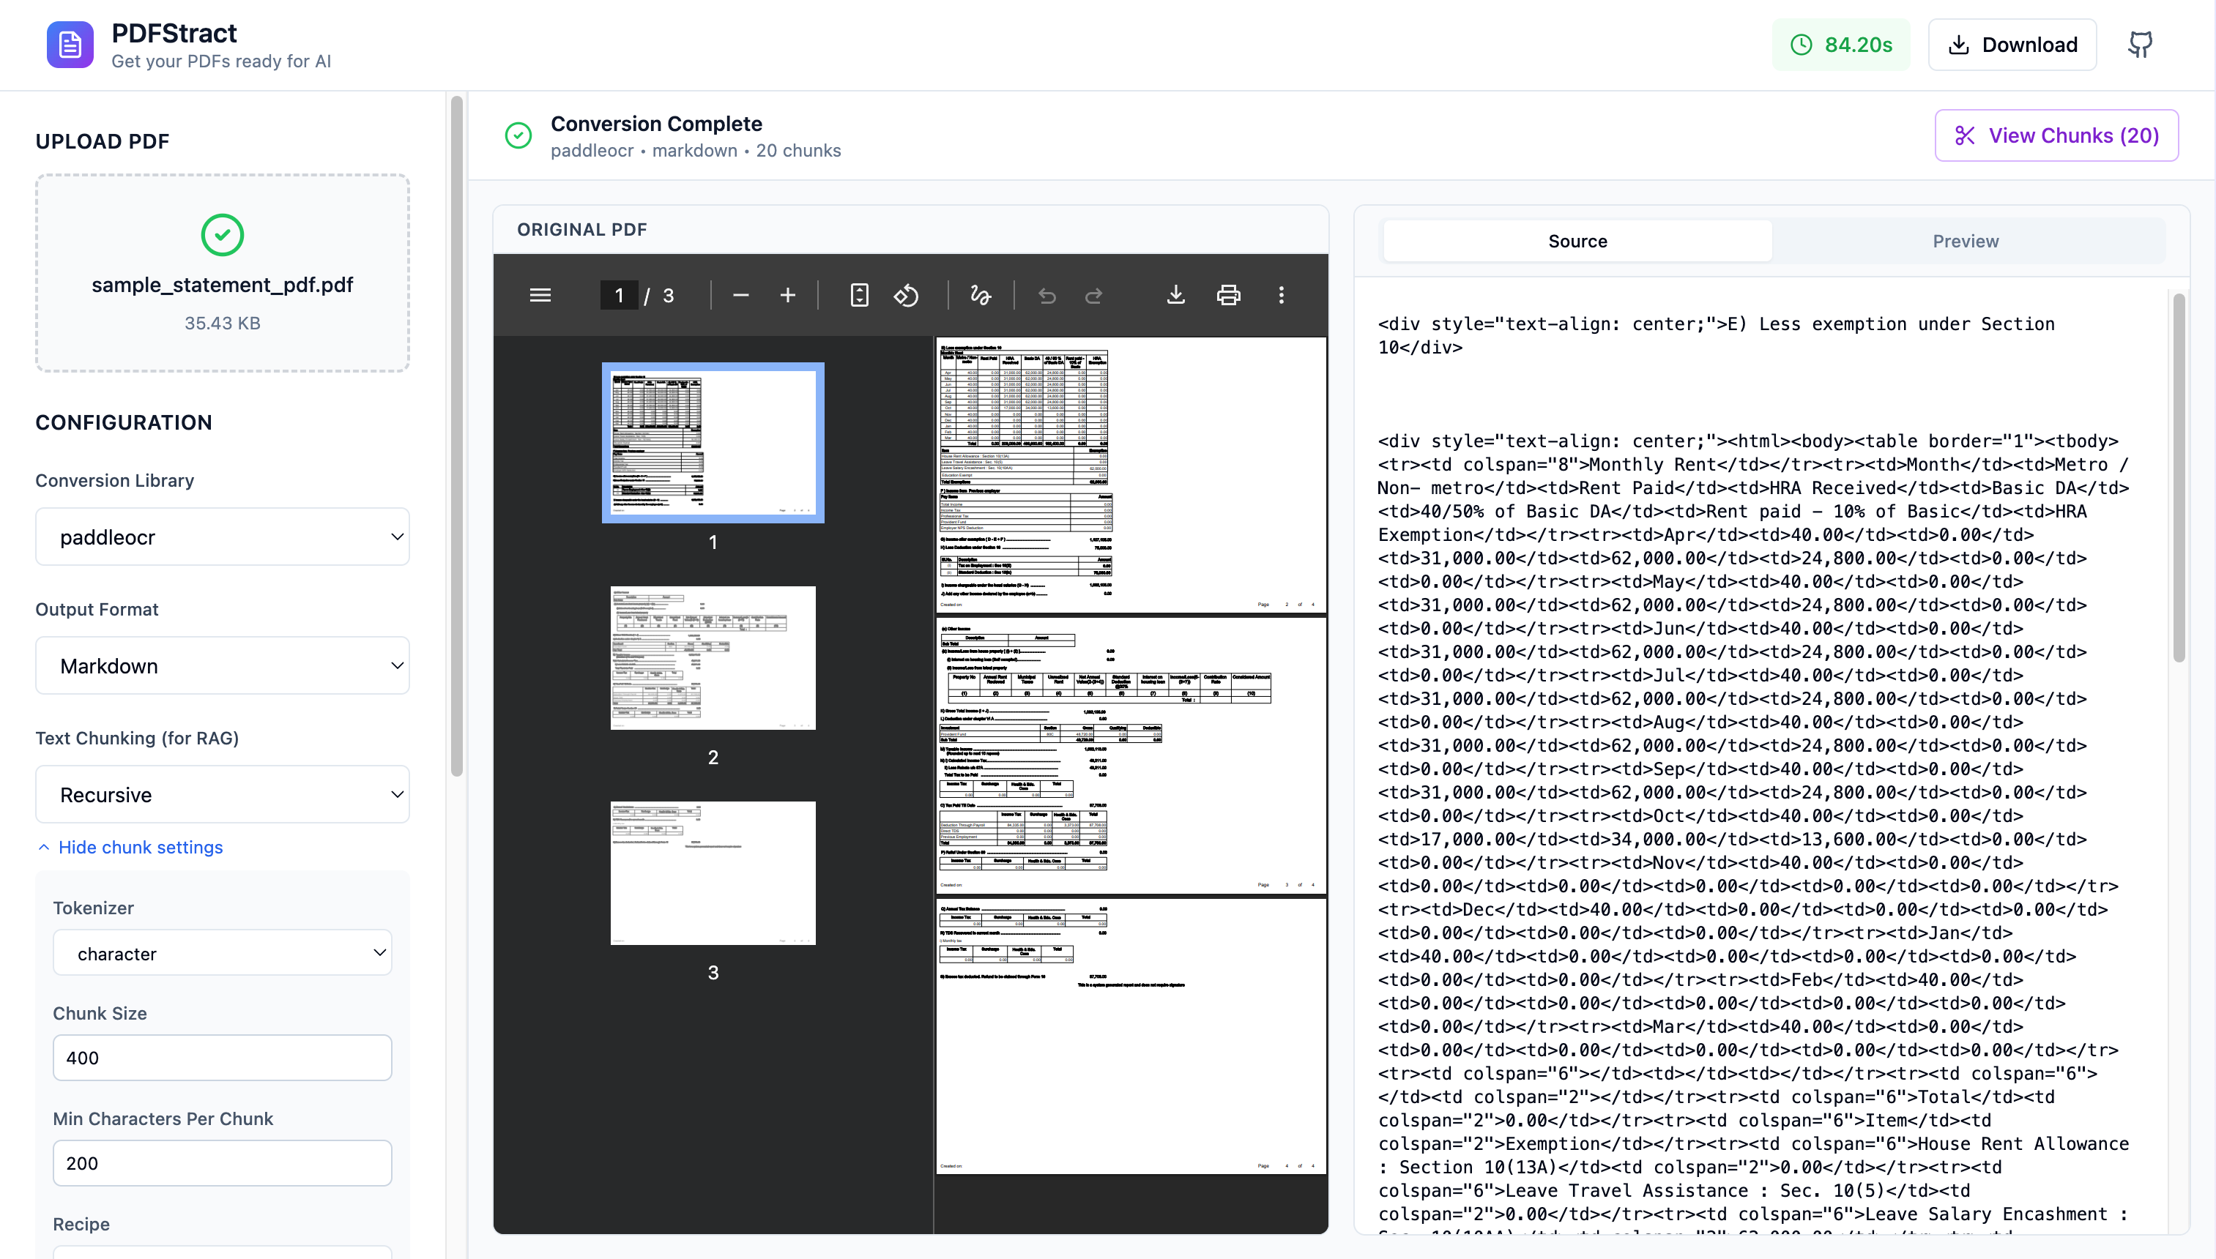
Task: Expand the Output Format Markdown dropdown
Action: point(223,666)
